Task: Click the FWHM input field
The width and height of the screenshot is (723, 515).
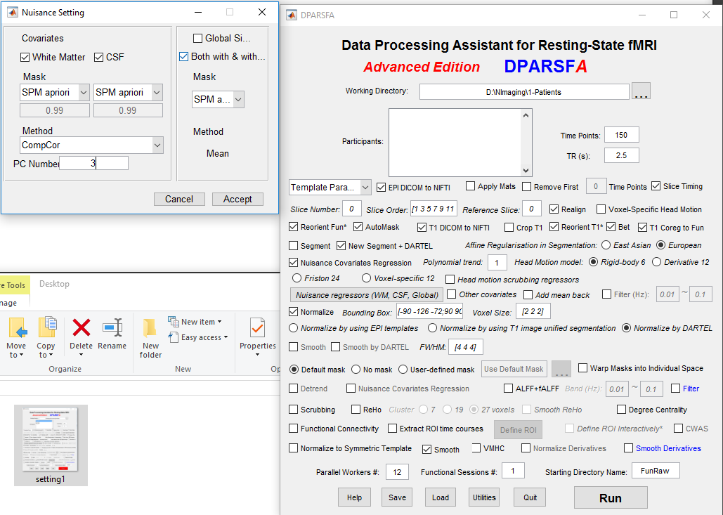Action: [x=465, y=346]
